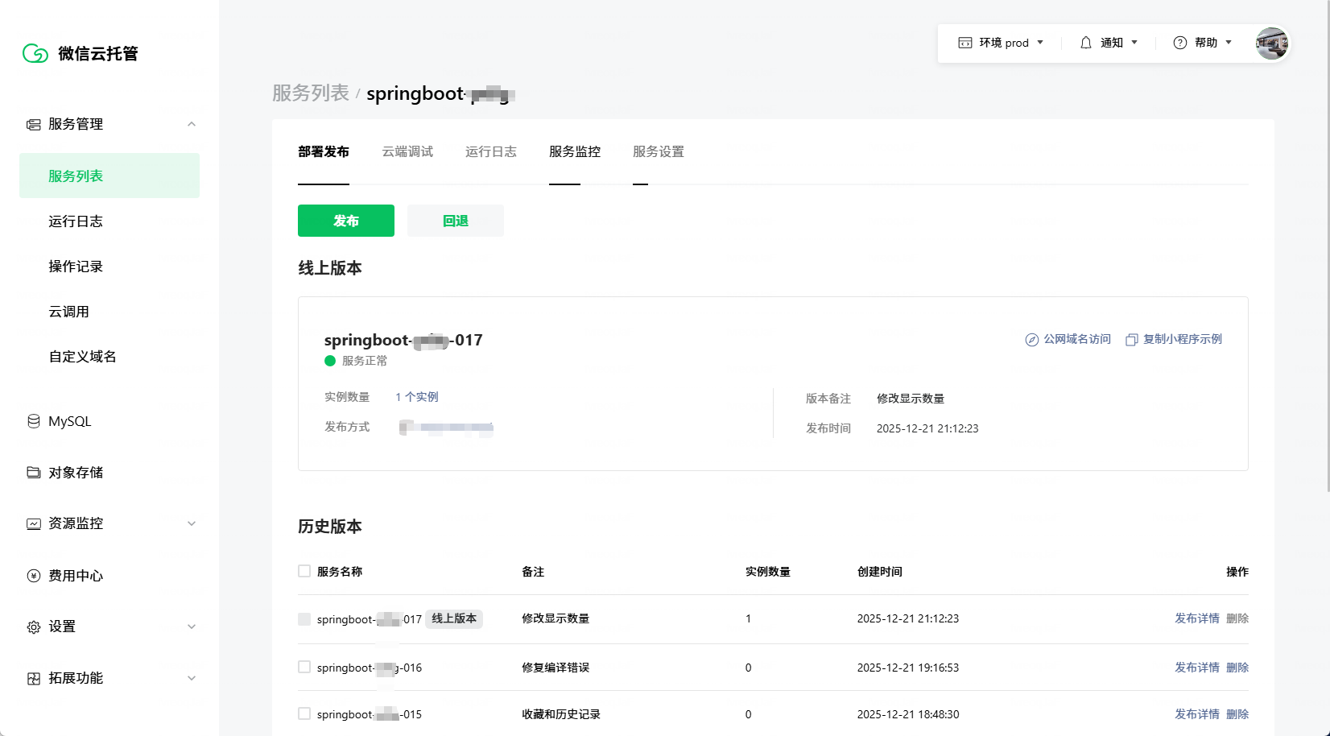
Task: Open 发布详情 for version springboot-017
Action: (1197, 618)
